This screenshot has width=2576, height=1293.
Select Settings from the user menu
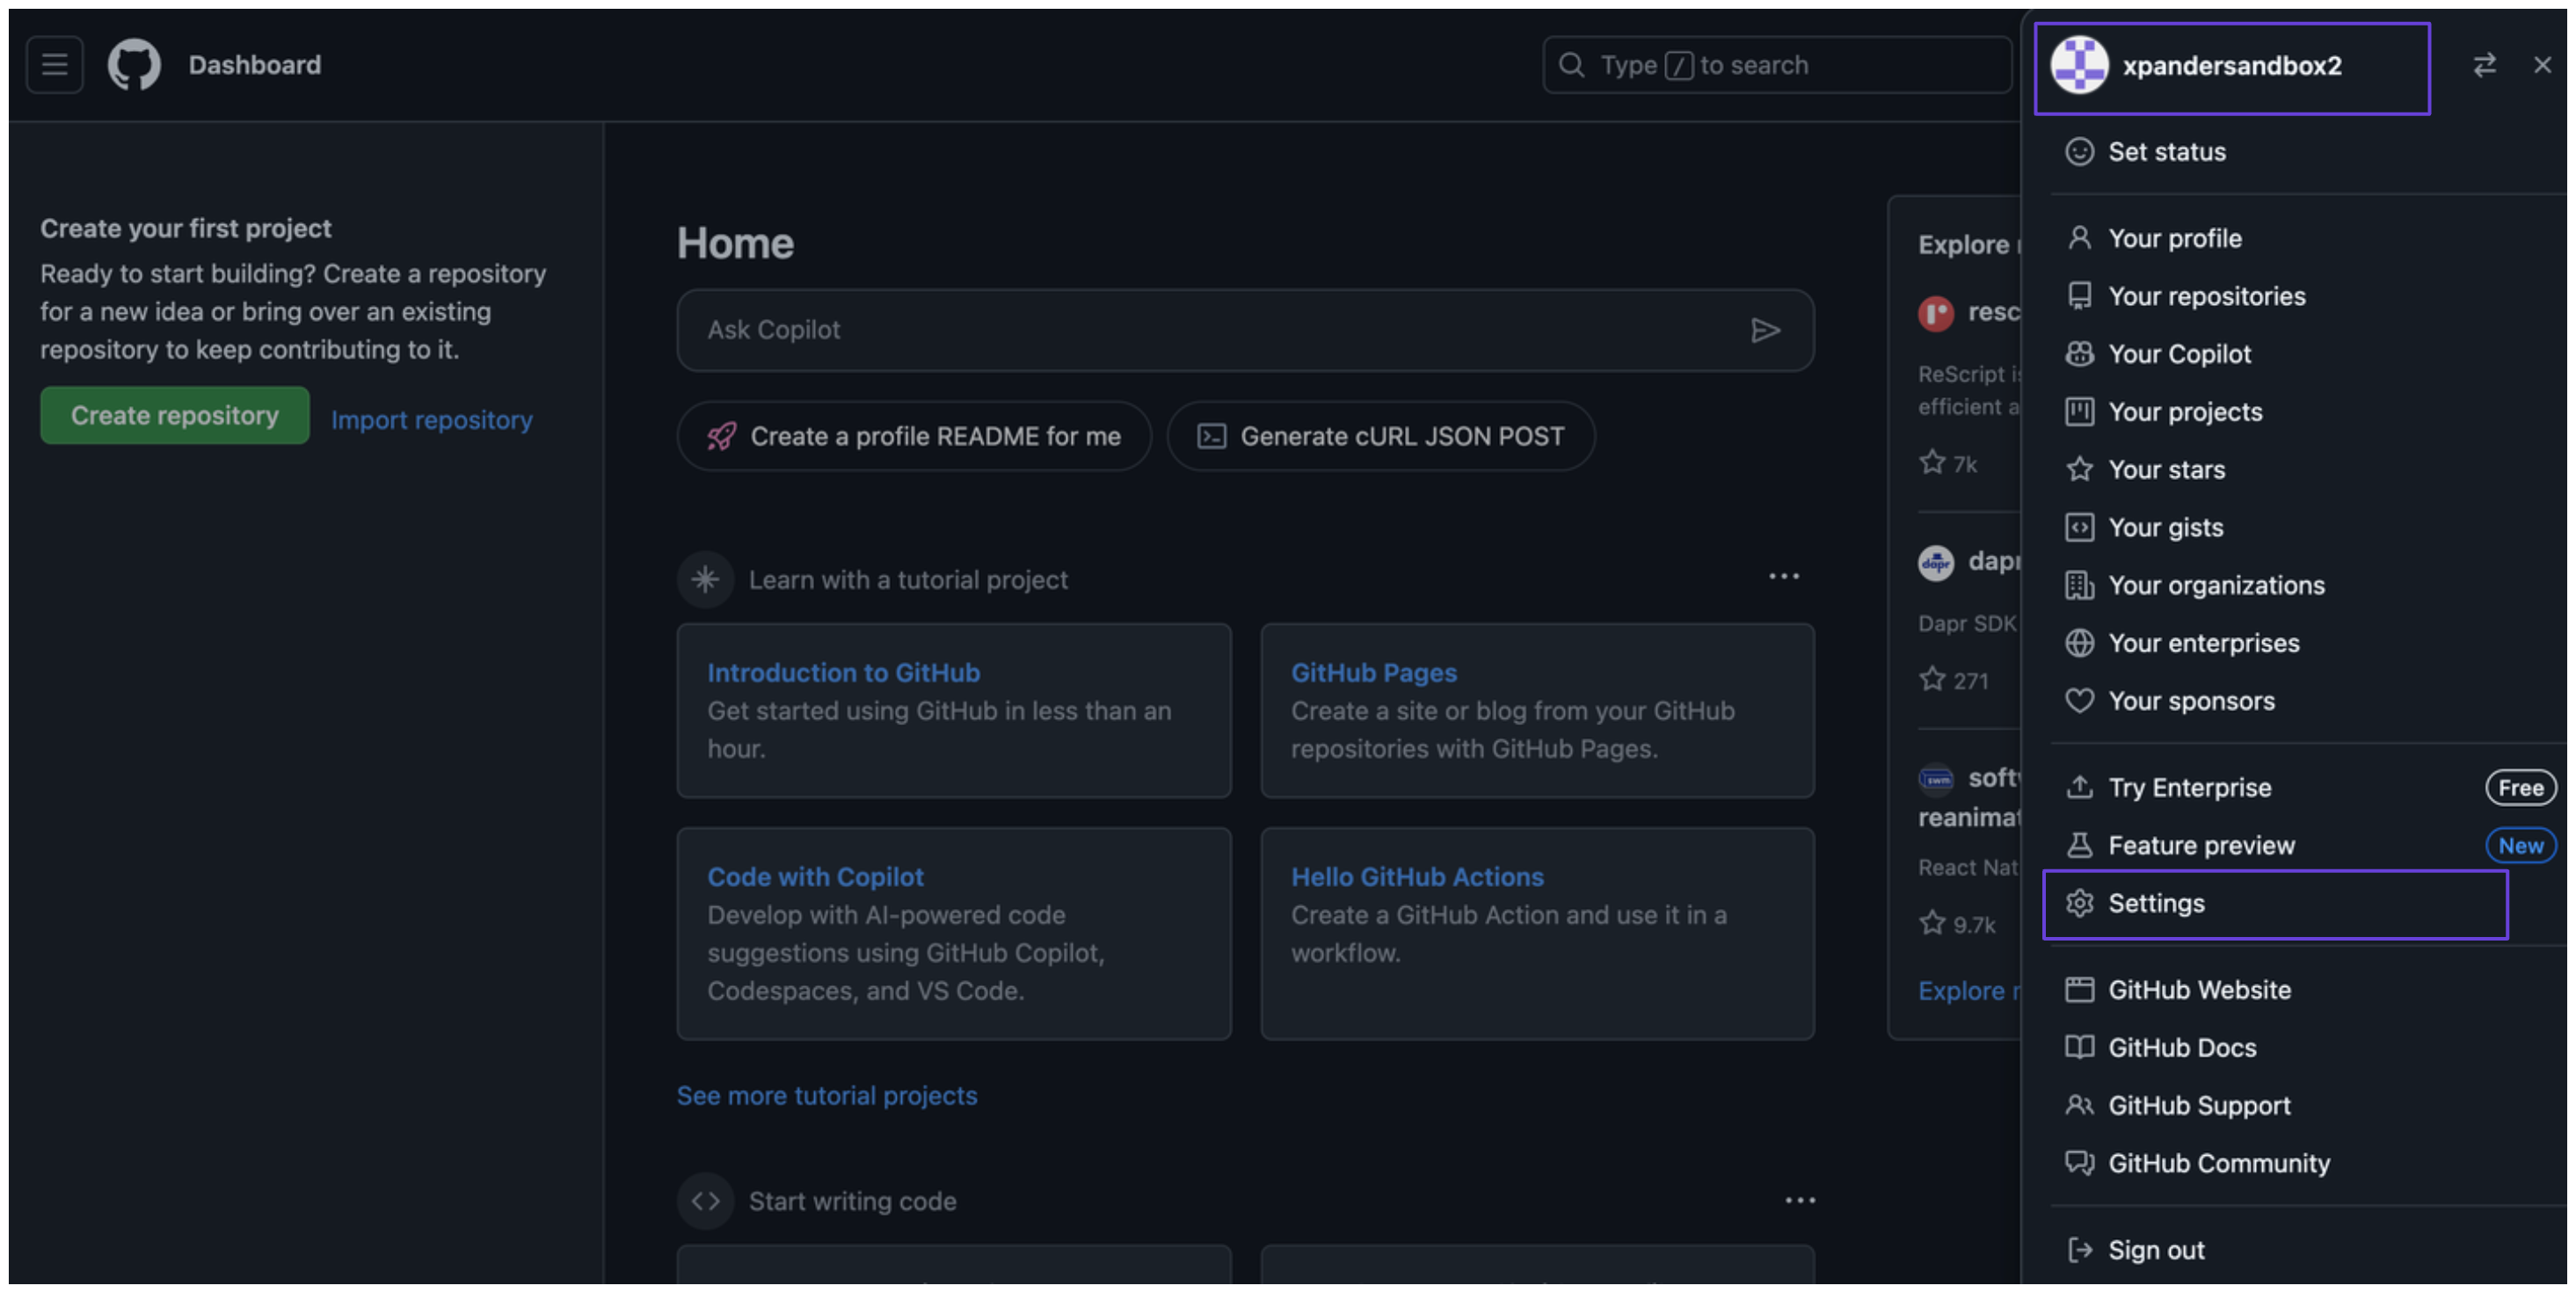(2156, 904)
